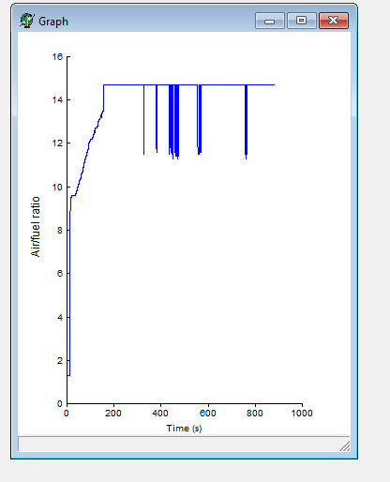Click the x-axis tick label 400

[x=160, y=414]
